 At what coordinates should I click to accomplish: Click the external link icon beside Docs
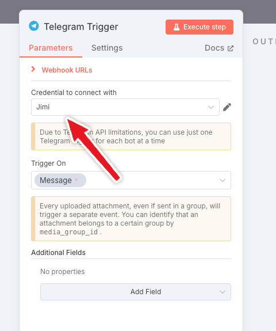pos(231,48)
